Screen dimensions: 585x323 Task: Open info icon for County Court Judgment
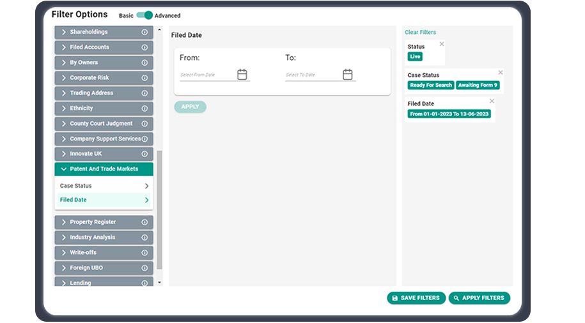(x=144, y=124)
